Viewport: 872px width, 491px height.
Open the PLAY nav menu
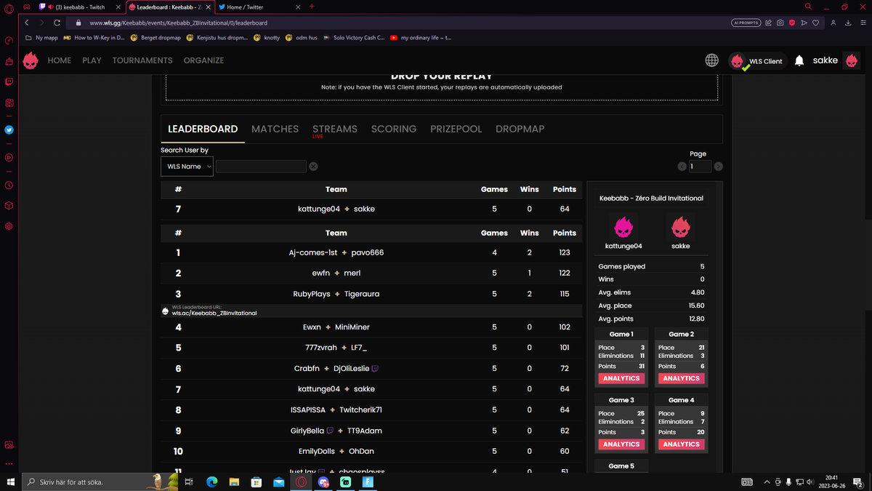pos(92,60)
